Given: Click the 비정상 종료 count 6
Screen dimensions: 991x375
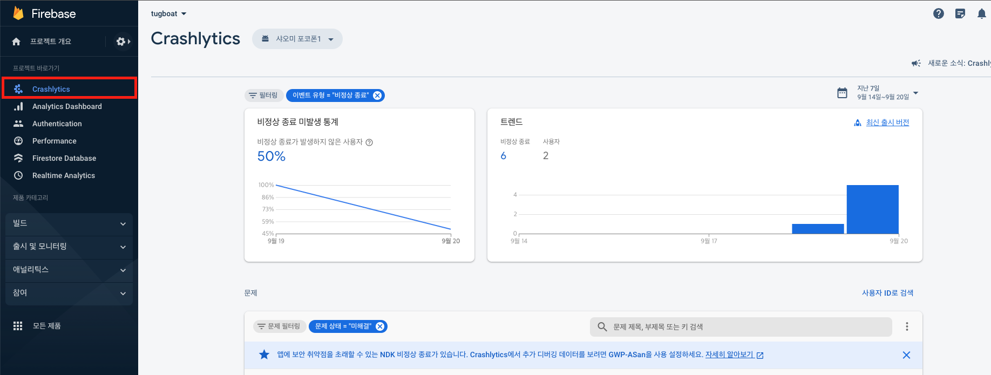Looking at the screenshot, I should pos(504,156).
